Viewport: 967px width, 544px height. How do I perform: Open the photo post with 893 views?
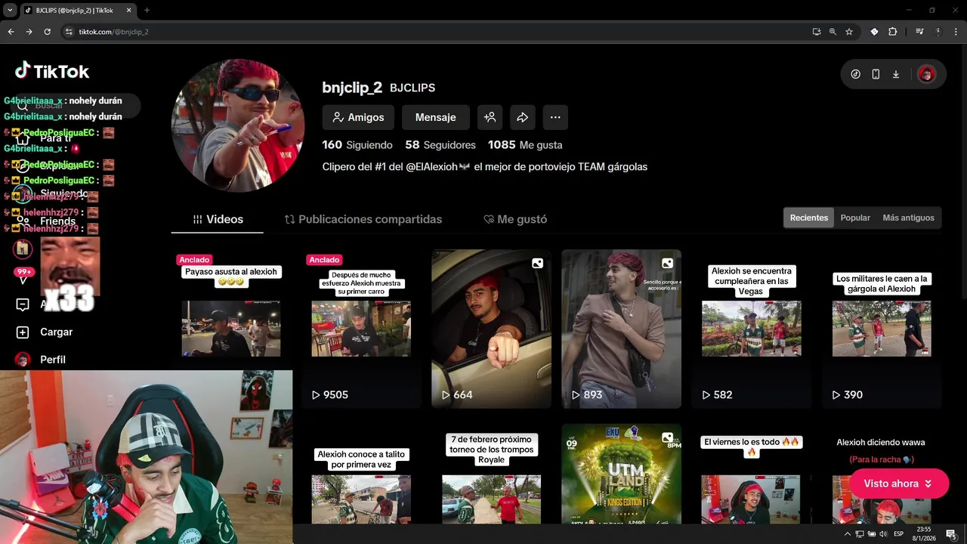click(x=621, y=329)
